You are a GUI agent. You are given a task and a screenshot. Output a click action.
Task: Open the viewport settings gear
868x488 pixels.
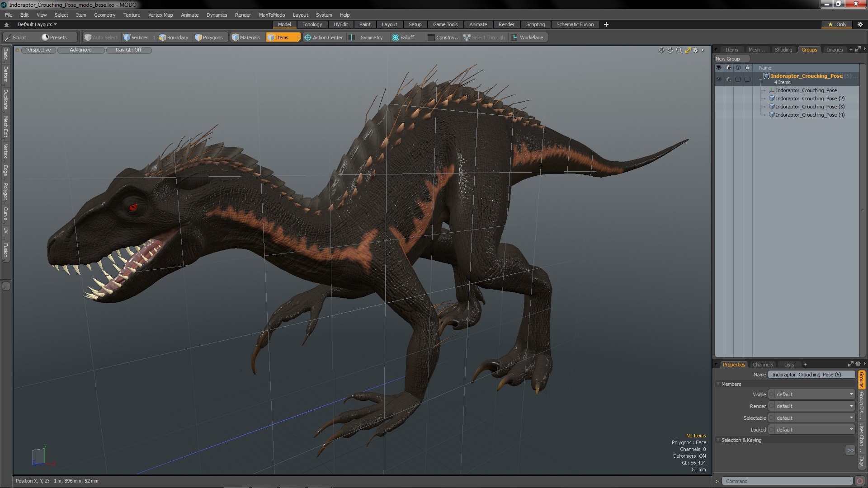pos(696,50)
